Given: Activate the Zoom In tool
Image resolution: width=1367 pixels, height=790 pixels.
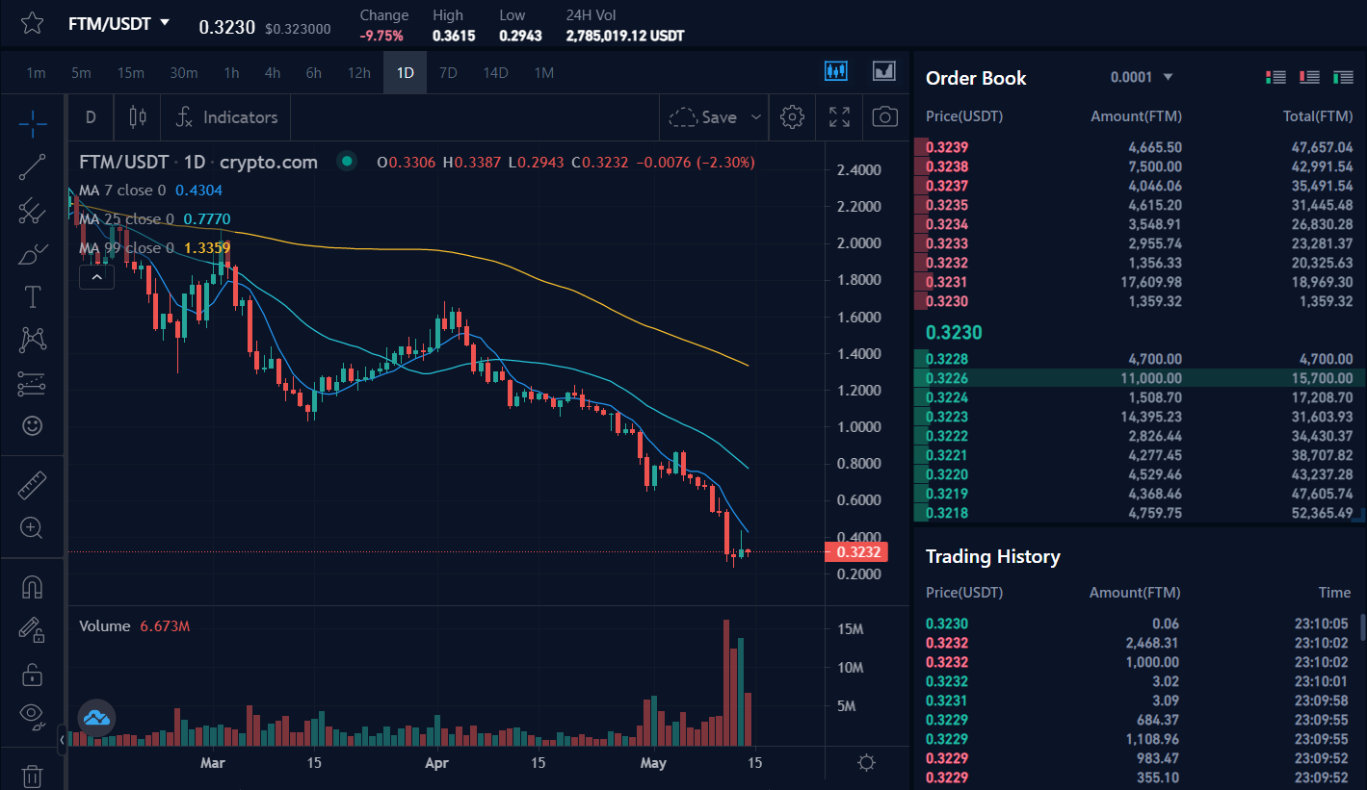Looking at the screenshot, I should (32, 527).
